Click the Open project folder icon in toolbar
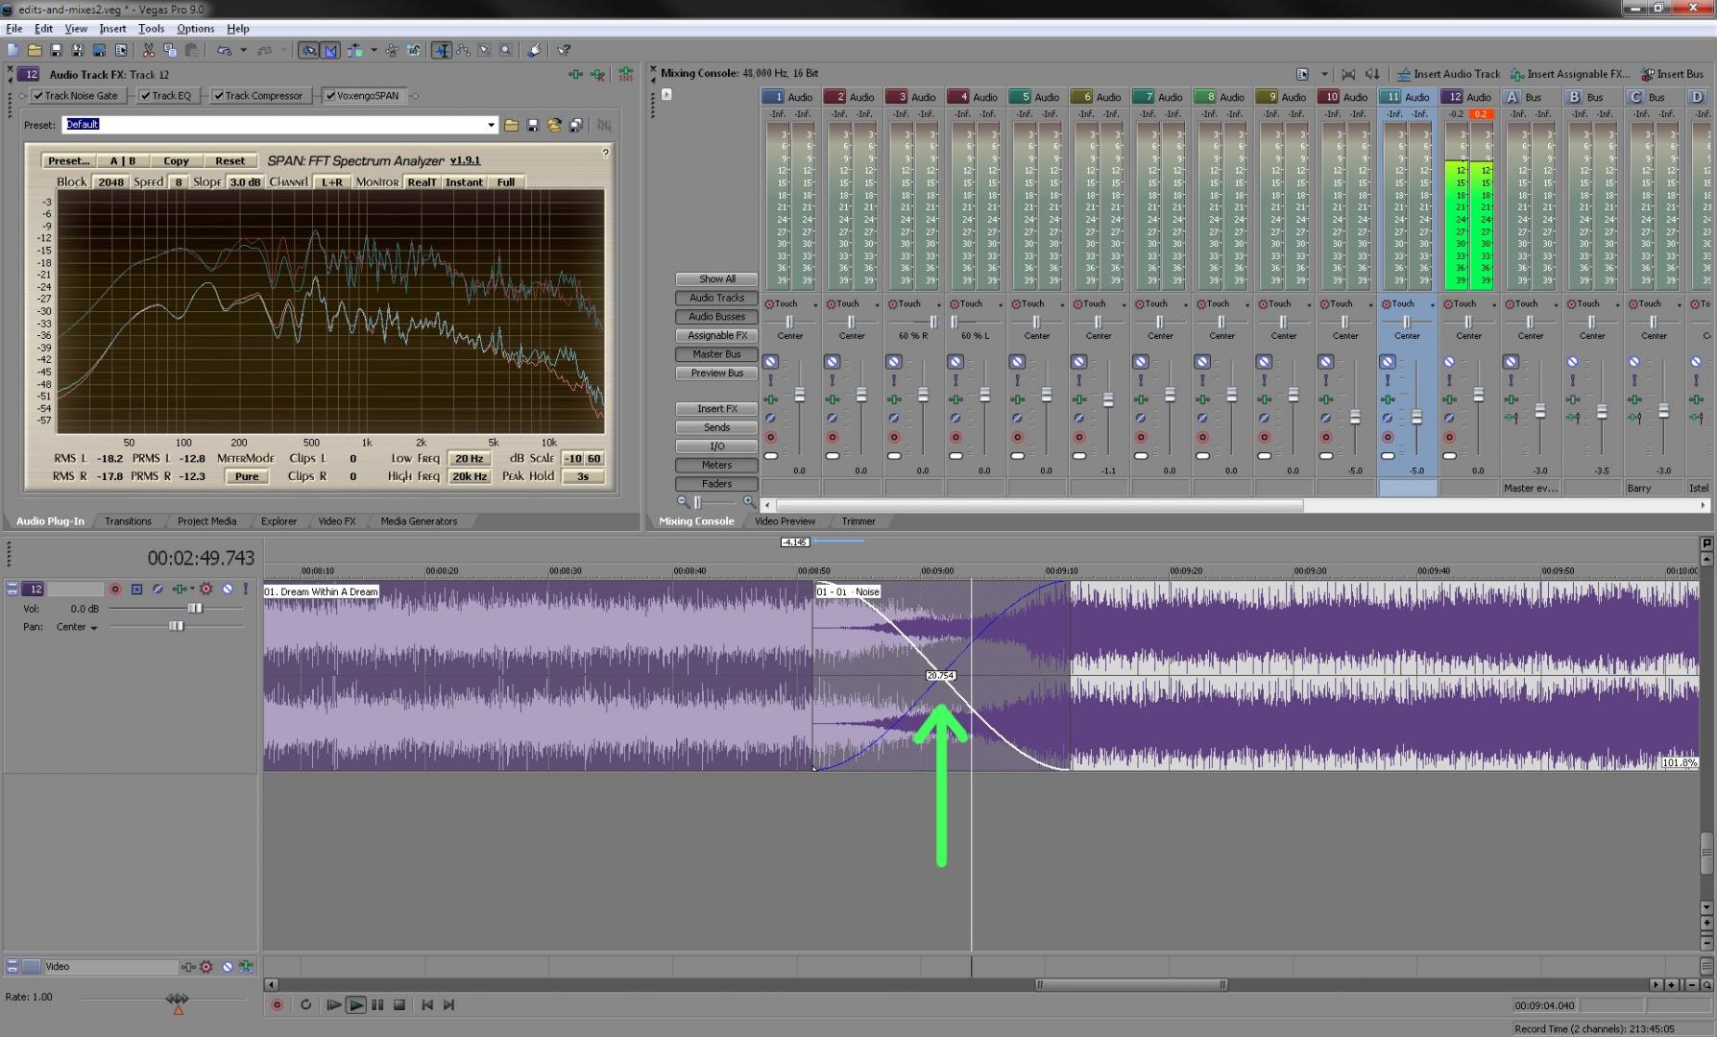 pos(35,50)
